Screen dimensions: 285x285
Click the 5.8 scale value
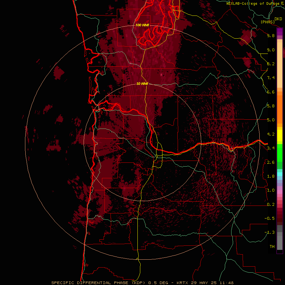click(x=271, y=106)
